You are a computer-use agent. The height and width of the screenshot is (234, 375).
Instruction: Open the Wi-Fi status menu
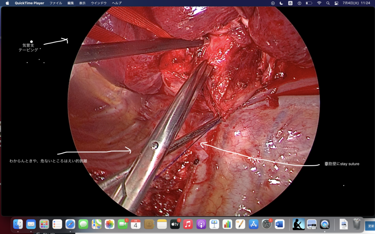click(x=319, y=3)
